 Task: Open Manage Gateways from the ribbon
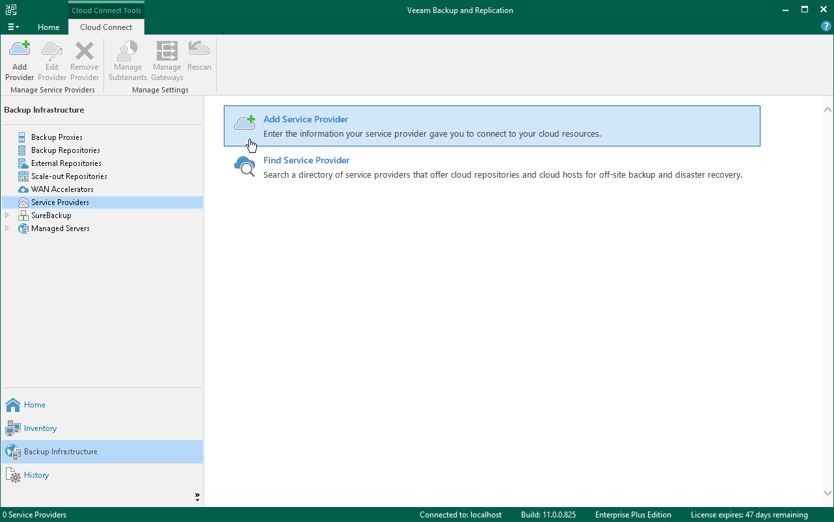pyautogui.click(x=167, y=61)
